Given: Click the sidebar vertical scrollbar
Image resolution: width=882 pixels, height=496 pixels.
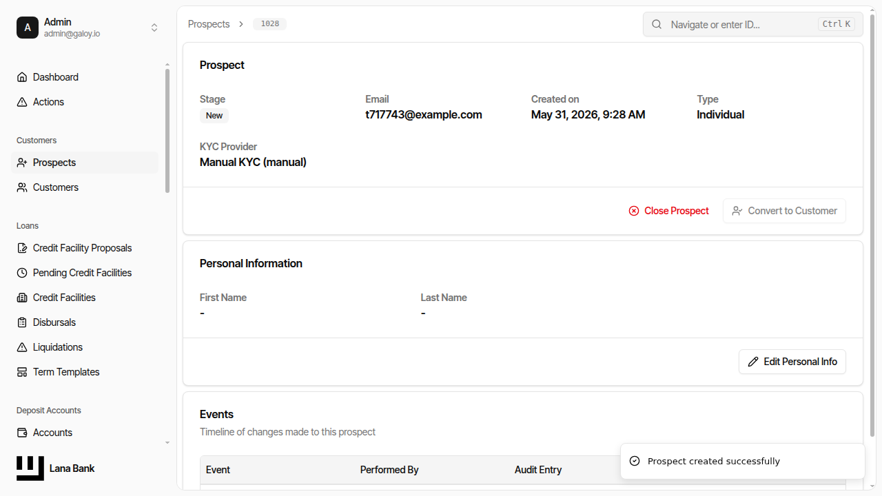Looking at the screenshot, I should 167,131.
